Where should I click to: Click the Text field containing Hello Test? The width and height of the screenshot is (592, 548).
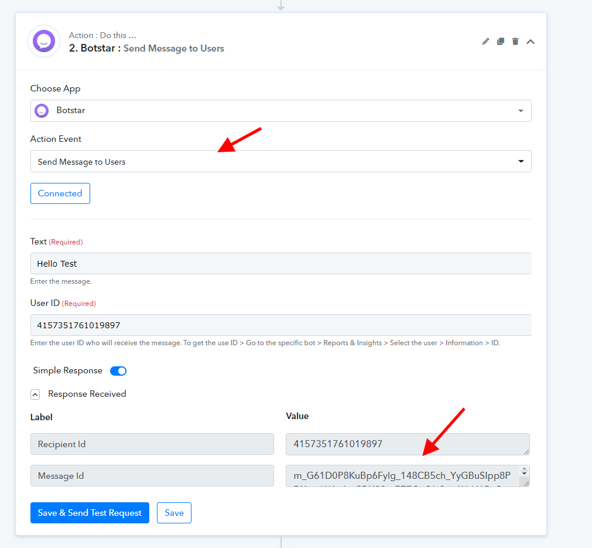tap(281, 263)
